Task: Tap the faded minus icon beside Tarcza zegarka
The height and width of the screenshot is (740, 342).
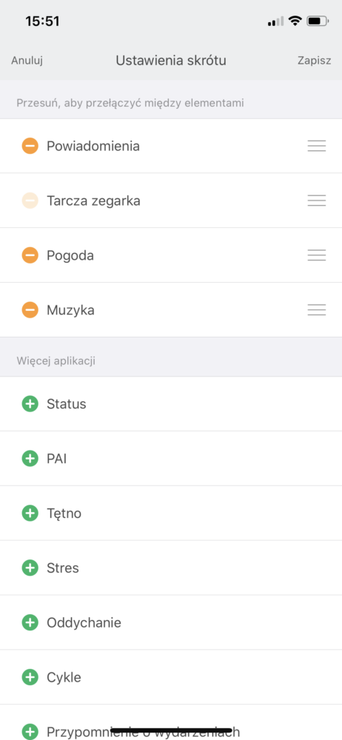Action: 30,201
